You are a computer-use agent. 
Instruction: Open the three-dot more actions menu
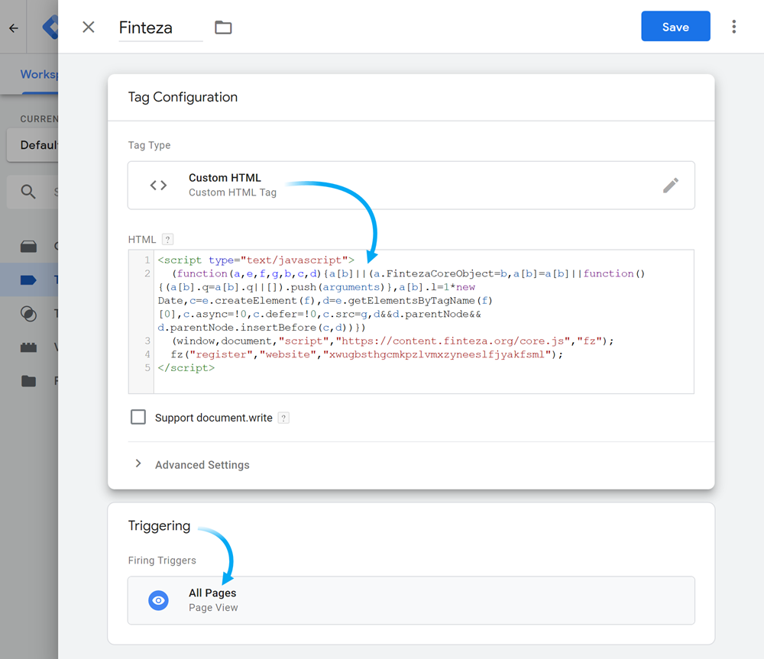[733, 27]
